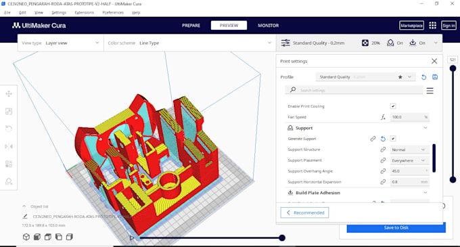Click the Fan Speed value field
The width and height of the screenshot is (460, 247).
409,117
